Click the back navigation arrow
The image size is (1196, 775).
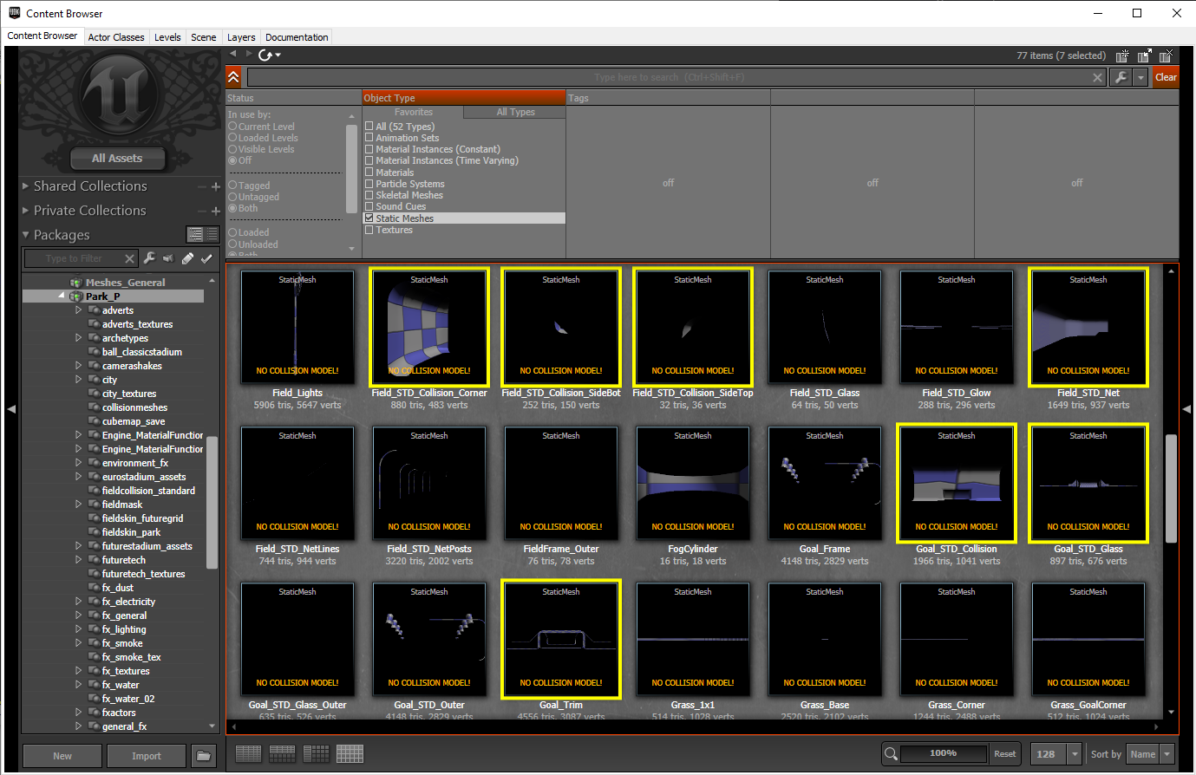pyautogui.click(x=232, y=54)
